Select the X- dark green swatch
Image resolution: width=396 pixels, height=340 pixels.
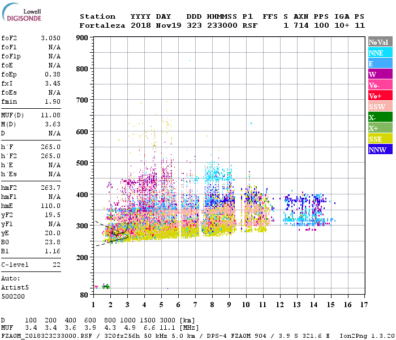point(380,117)
